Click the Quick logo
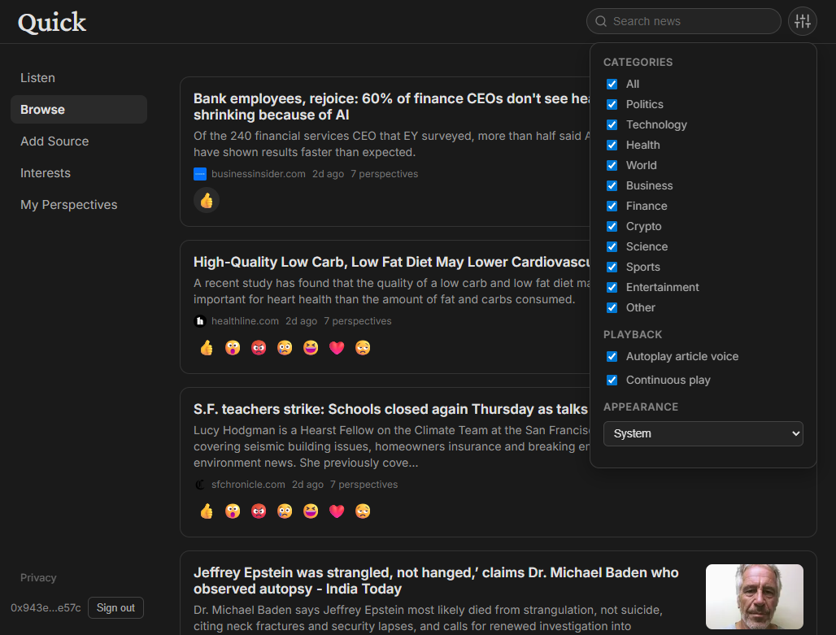Image resolution: width=836 pixels, height=635 pixels. [51, 22]
